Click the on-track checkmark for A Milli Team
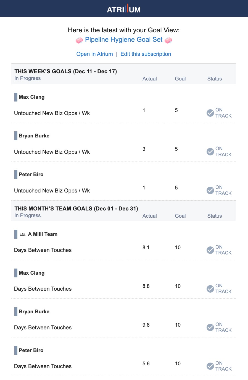This screenshot has height=380, width=248. (210, 250)
